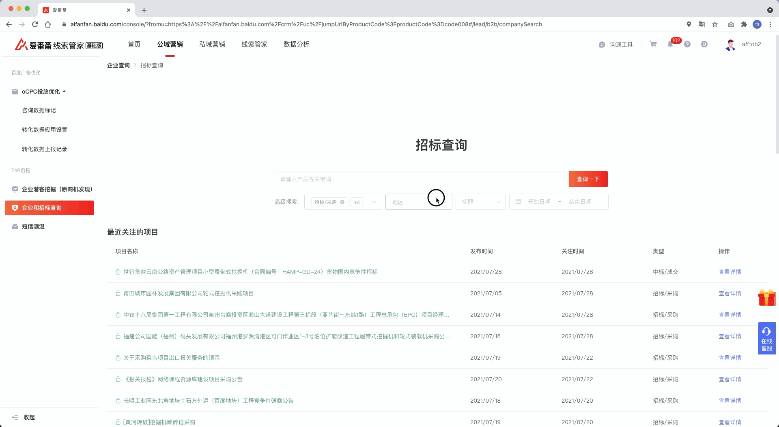Click the 查询一下 search button
Image resolution: width=779 pixels, height=427 pixels.
[x=588, y=179]
